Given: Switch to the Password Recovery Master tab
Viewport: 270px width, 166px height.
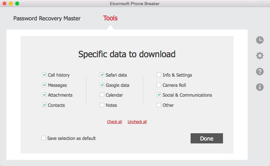Looking at the screenshot, I should [47, 19].
